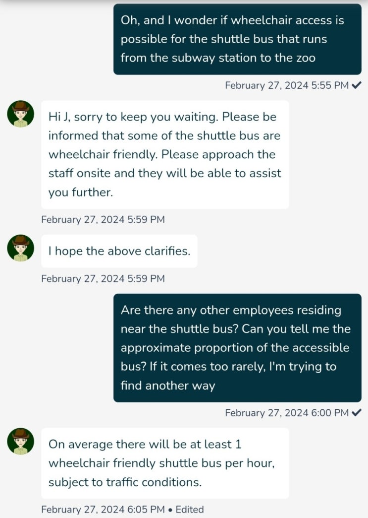Screen dimensions: 368x518
Task: Click the 'you further.' text line
Action: coord(81,193)
